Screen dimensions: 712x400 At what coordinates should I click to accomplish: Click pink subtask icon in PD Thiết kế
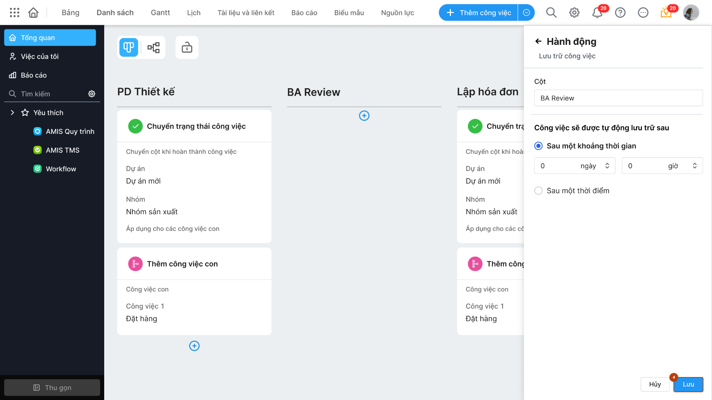[x=135, y=264]
